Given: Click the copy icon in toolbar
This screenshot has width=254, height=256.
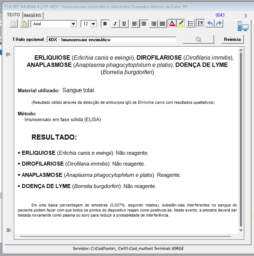Looking at the screenshot, I should click(14, 24).
